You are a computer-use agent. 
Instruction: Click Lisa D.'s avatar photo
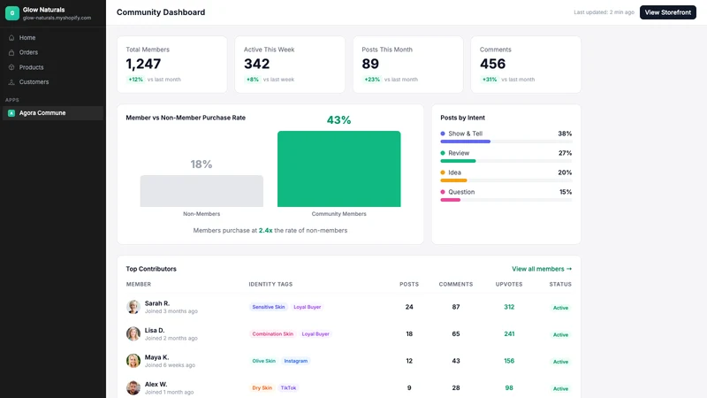pyautogui.click(x=133, y=334)
